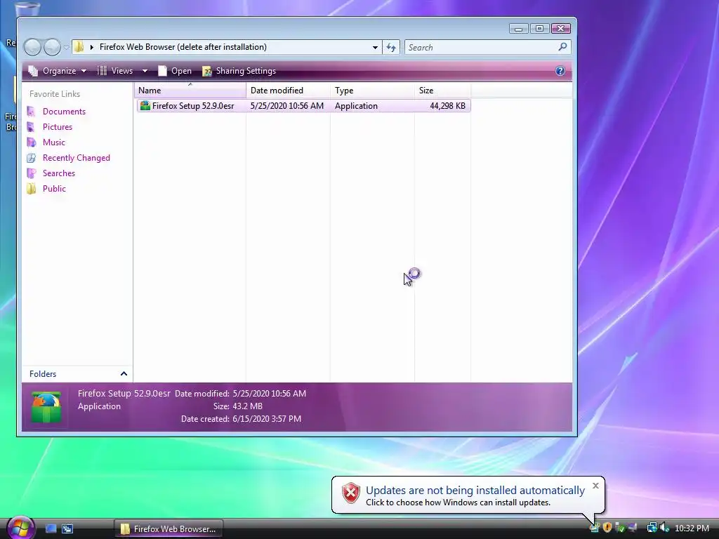Sort by Date modified column header
This screenshot has width=719, height=539.
(288, 91)
